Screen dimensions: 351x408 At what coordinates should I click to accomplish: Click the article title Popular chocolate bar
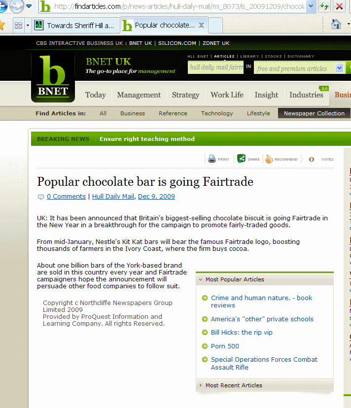coord(145,182)
